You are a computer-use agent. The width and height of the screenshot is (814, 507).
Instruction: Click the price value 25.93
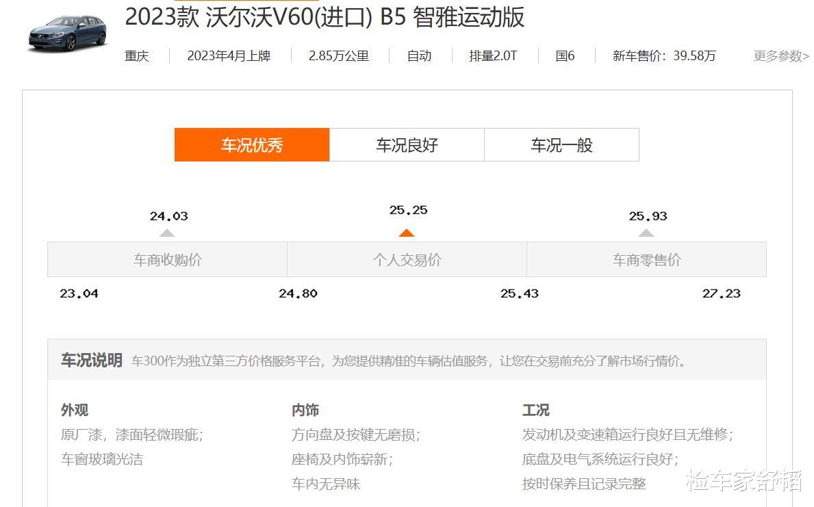[648, 216]
